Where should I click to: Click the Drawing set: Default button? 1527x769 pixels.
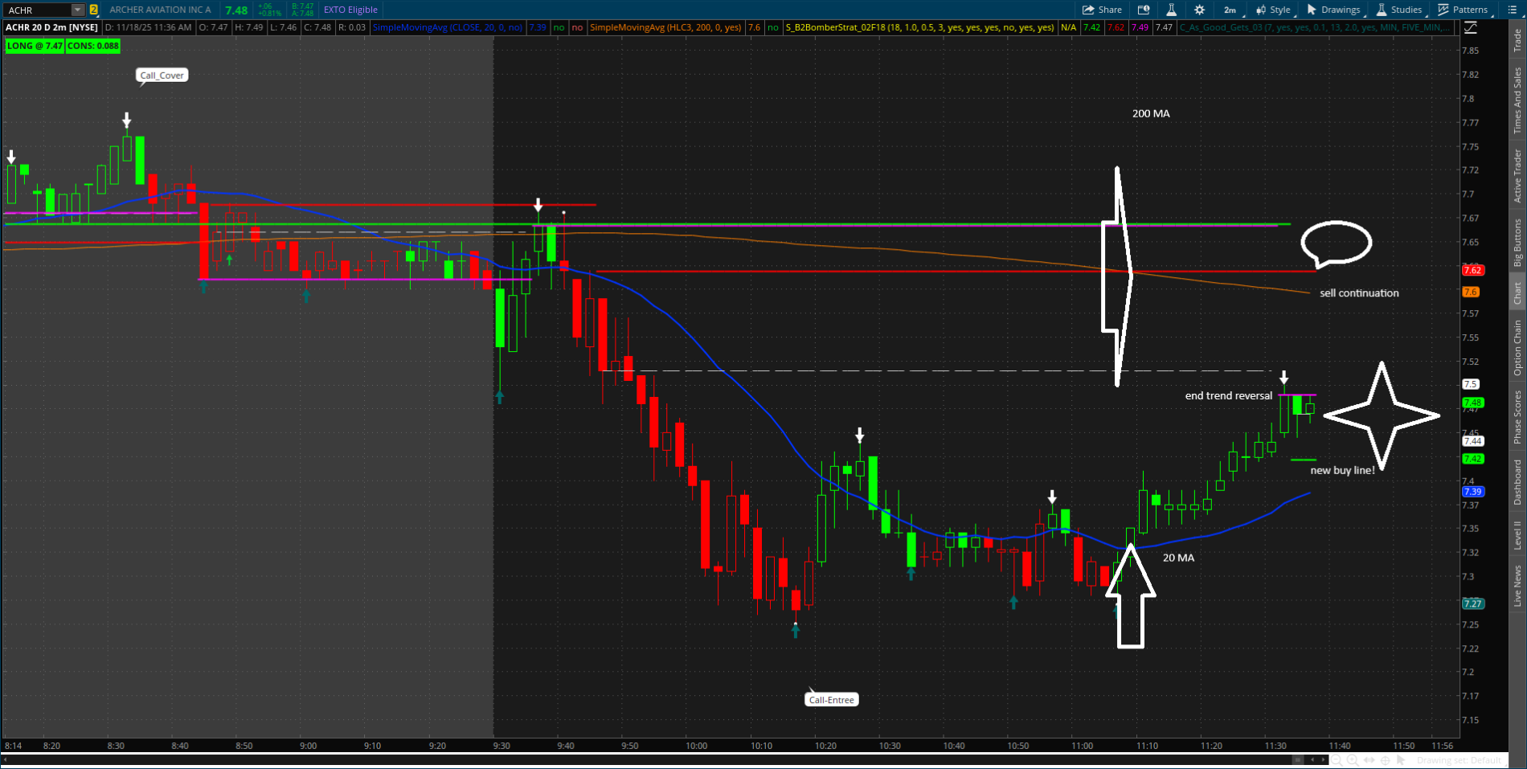1459,760
